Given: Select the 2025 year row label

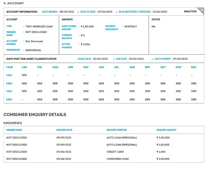Looking at the screenshot, I should point(10,75).
